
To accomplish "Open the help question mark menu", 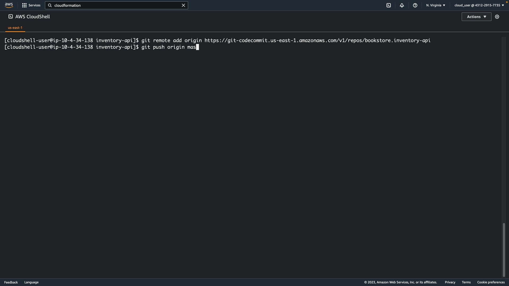I will 415,5.
